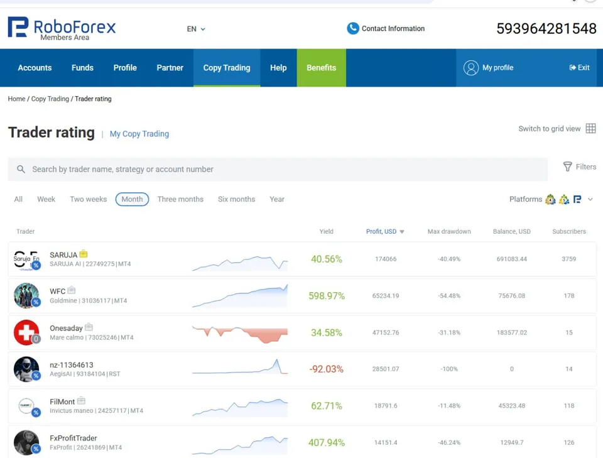The image size is (603, 458).
Task: Open the Accounts menu
Action: click(x=35, y=68)
